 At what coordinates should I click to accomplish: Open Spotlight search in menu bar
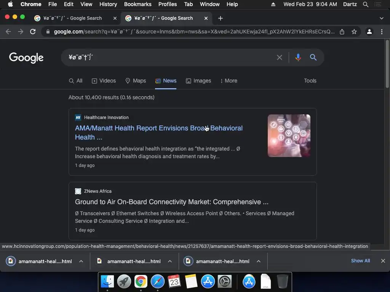click(x=365, y=4)
